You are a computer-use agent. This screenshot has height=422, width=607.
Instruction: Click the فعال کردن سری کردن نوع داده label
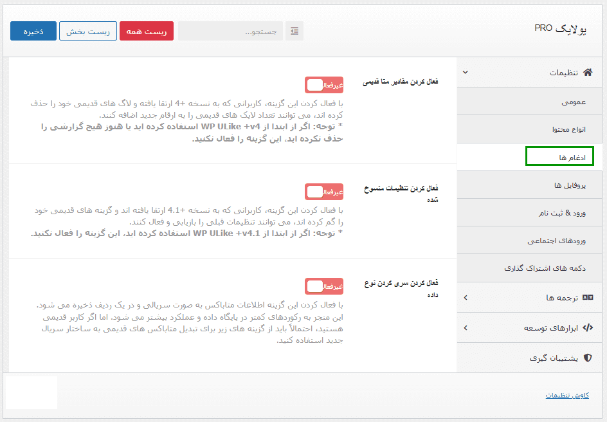click(401, 288)
